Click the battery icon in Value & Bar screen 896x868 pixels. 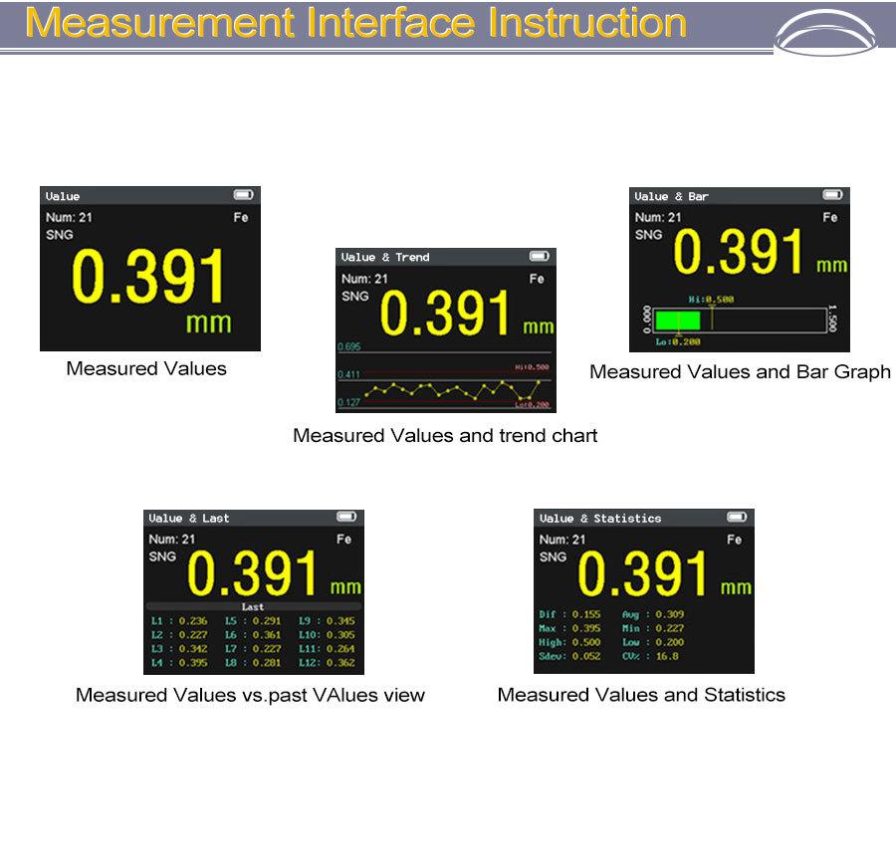pos(832,195)
